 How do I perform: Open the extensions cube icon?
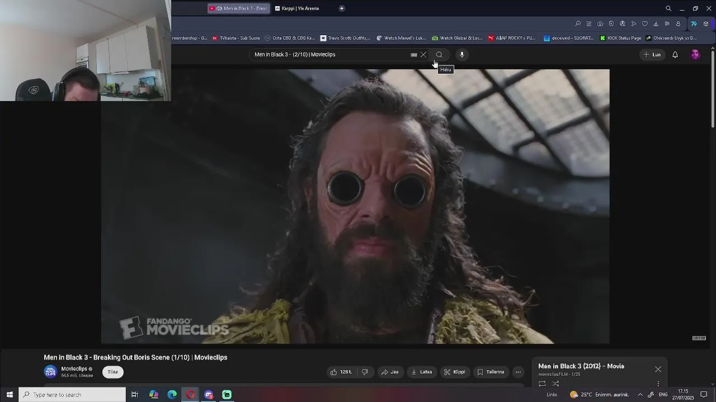[706, 24]
